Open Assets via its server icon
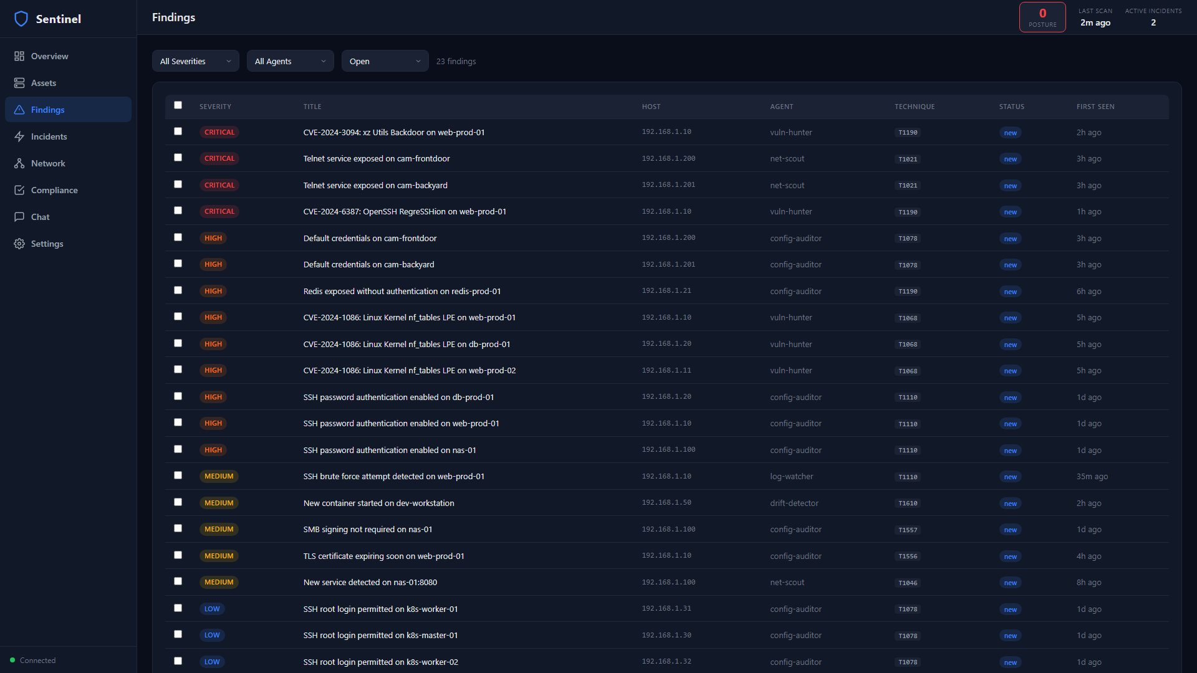 pyautogui.click(x=19, y=83)
